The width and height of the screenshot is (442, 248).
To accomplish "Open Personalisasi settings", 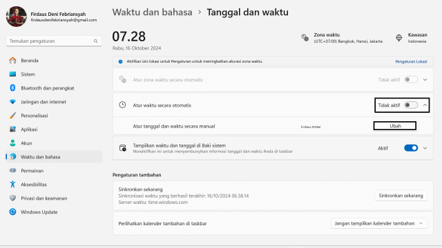I will click(x=54, y=116).
